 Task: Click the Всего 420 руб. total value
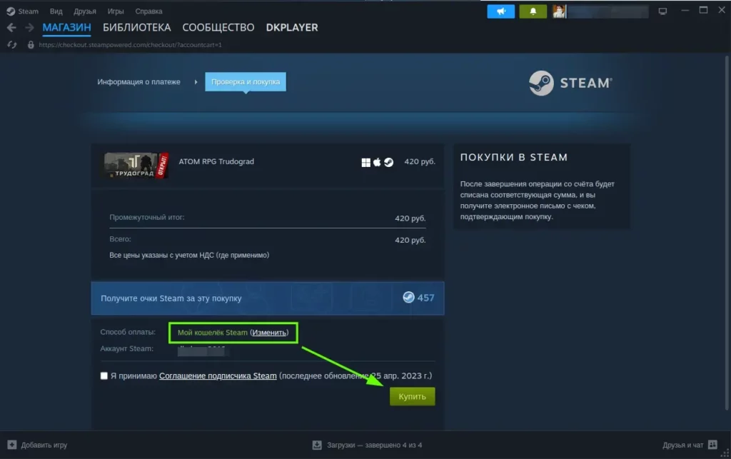pos(410,240)
